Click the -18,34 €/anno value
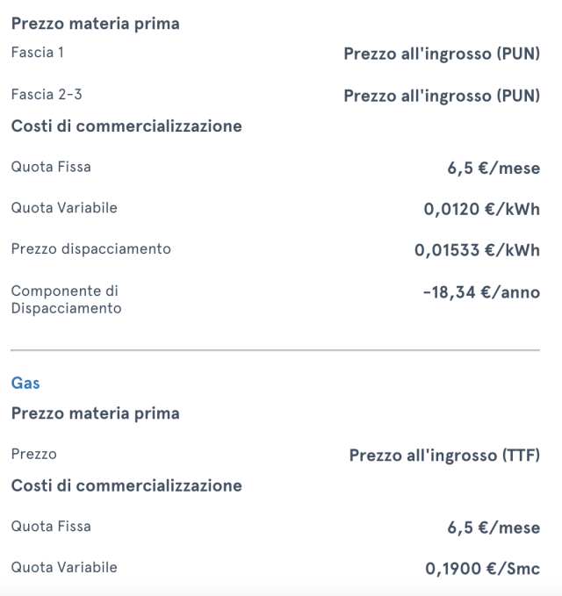 481,292
